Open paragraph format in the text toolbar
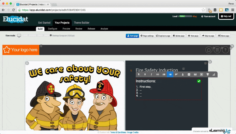 coord(139,75)
